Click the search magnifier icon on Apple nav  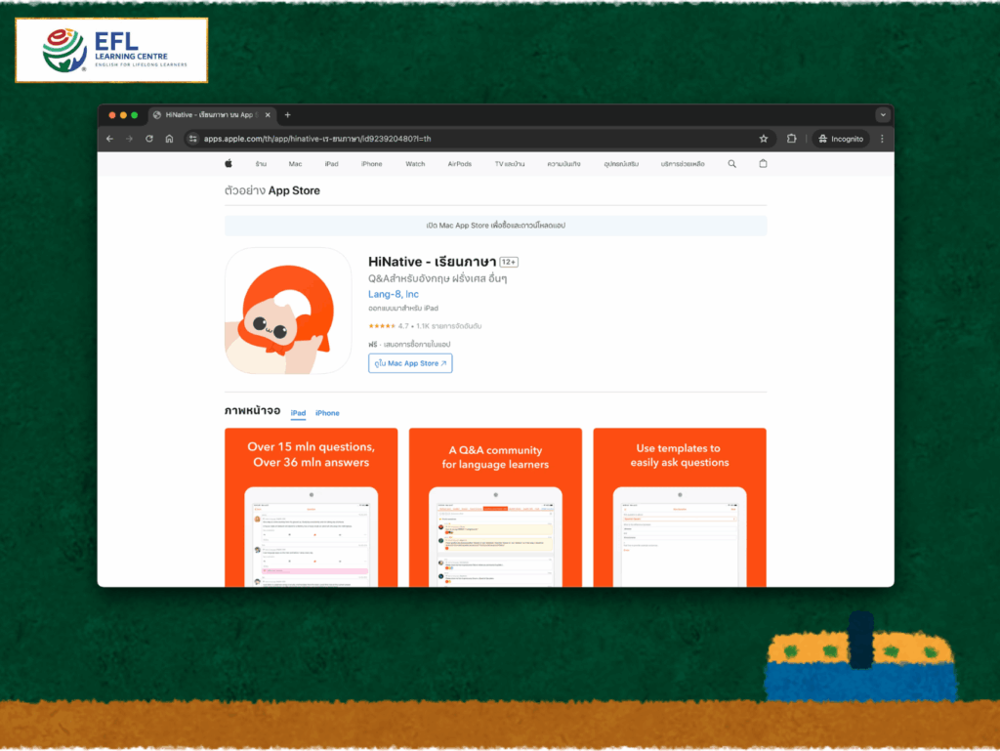[732, 164]
